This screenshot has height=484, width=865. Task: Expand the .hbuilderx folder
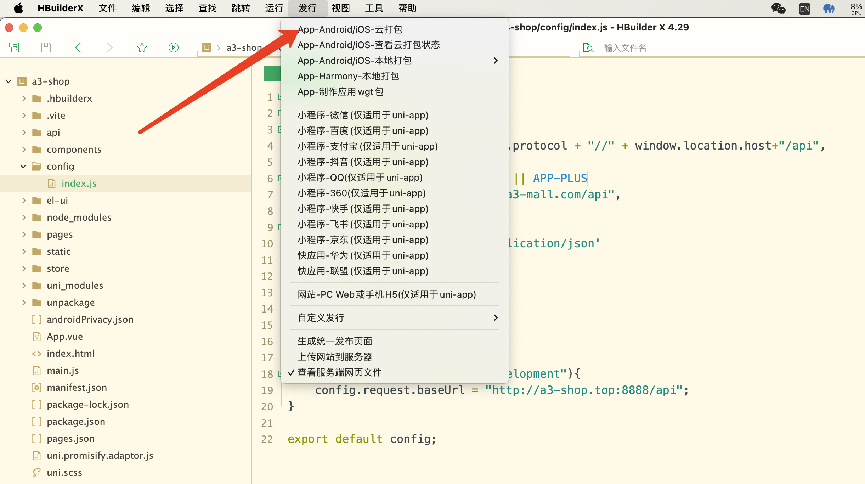coord(24,98)
